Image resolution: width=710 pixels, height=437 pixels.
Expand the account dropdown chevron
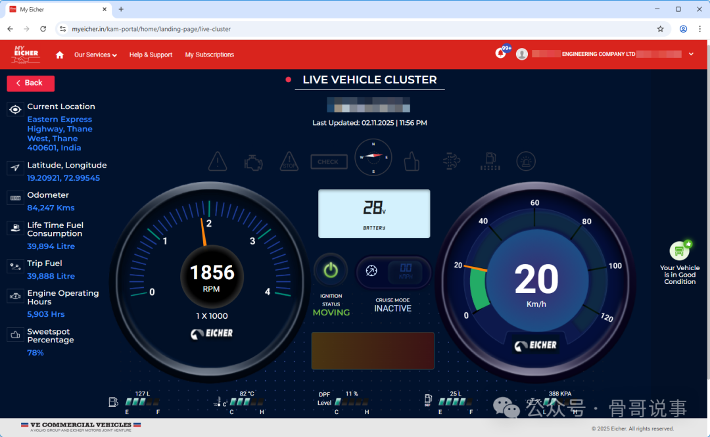pyautogui.click(x=691, y=54)
